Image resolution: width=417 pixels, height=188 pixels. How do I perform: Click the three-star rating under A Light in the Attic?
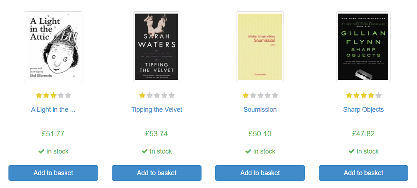pyautogui.click(x=53, y=96)
